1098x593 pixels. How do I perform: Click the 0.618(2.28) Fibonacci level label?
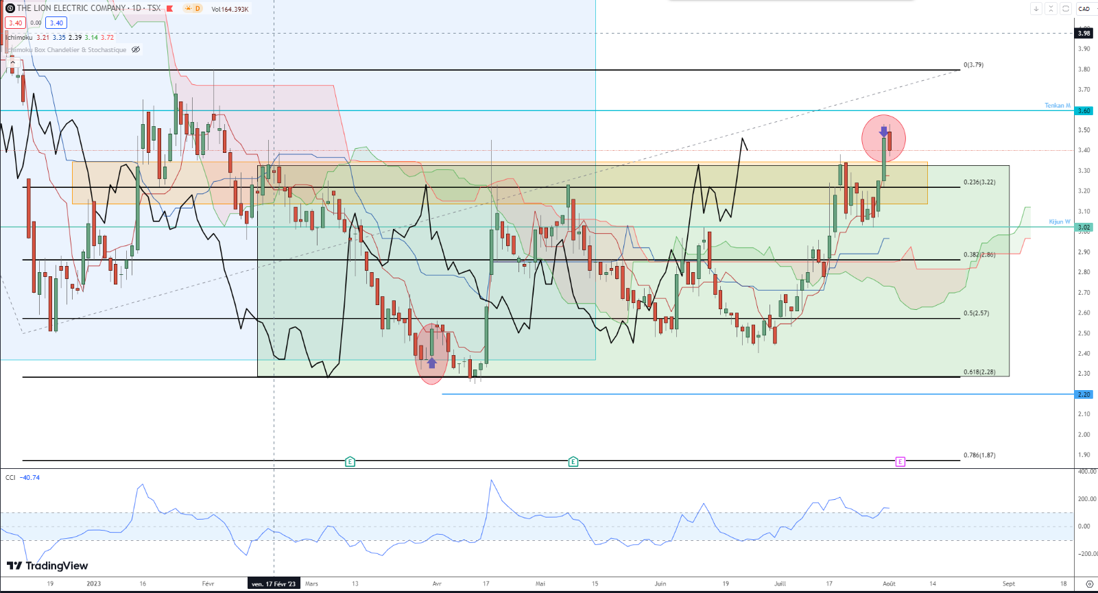pos(979,372)
